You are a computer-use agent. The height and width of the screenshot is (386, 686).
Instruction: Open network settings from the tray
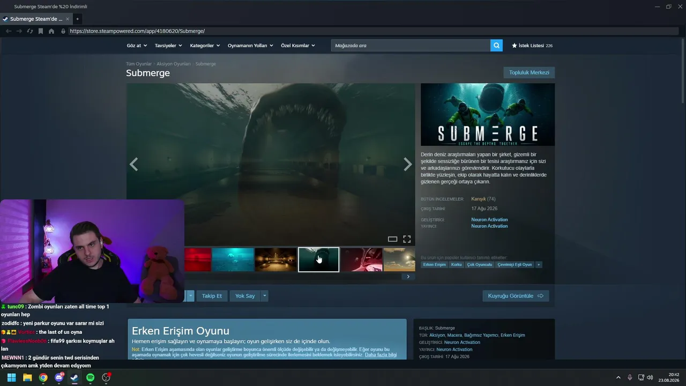click(641, 377)
